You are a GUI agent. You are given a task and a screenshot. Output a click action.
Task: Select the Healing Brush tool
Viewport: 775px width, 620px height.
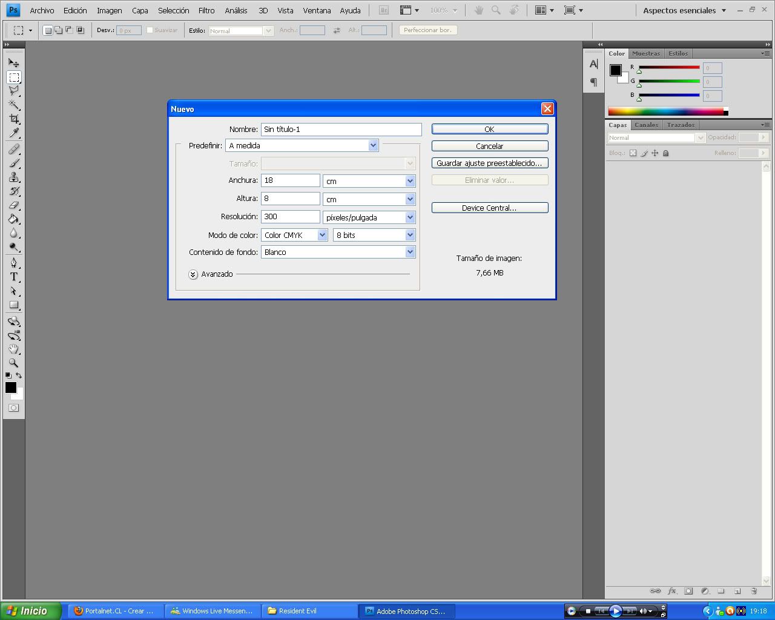tap(13, 149)
